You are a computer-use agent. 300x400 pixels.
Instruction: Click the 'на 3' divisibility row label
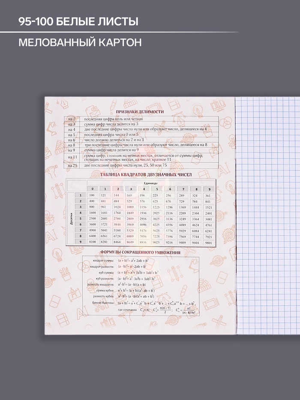click(72, 124)
